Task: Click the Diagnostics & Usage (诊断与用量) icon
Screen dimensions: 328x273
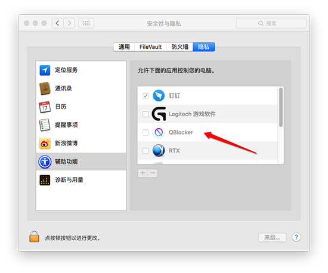Action: pyautogui.click(x=45, y=180)
